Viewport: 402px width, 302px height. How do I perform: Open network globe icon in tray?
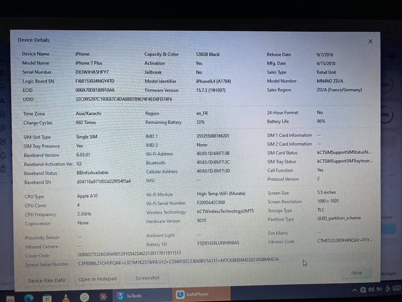click(363, 290)
